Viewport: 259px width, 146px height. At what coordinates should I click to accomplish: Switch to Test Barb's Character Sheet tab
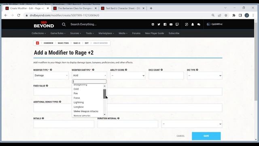[123, 8]
